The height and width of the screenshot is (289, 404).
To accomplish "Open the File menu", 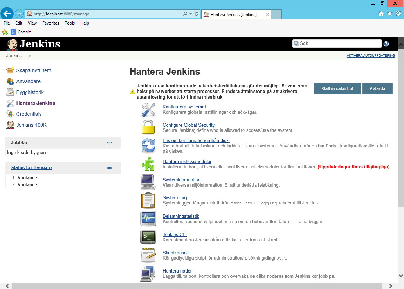I will tap(7, 23).
